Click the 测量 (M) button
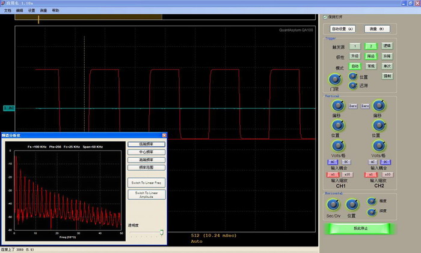The image size is (421, 253). coord(377,29)
